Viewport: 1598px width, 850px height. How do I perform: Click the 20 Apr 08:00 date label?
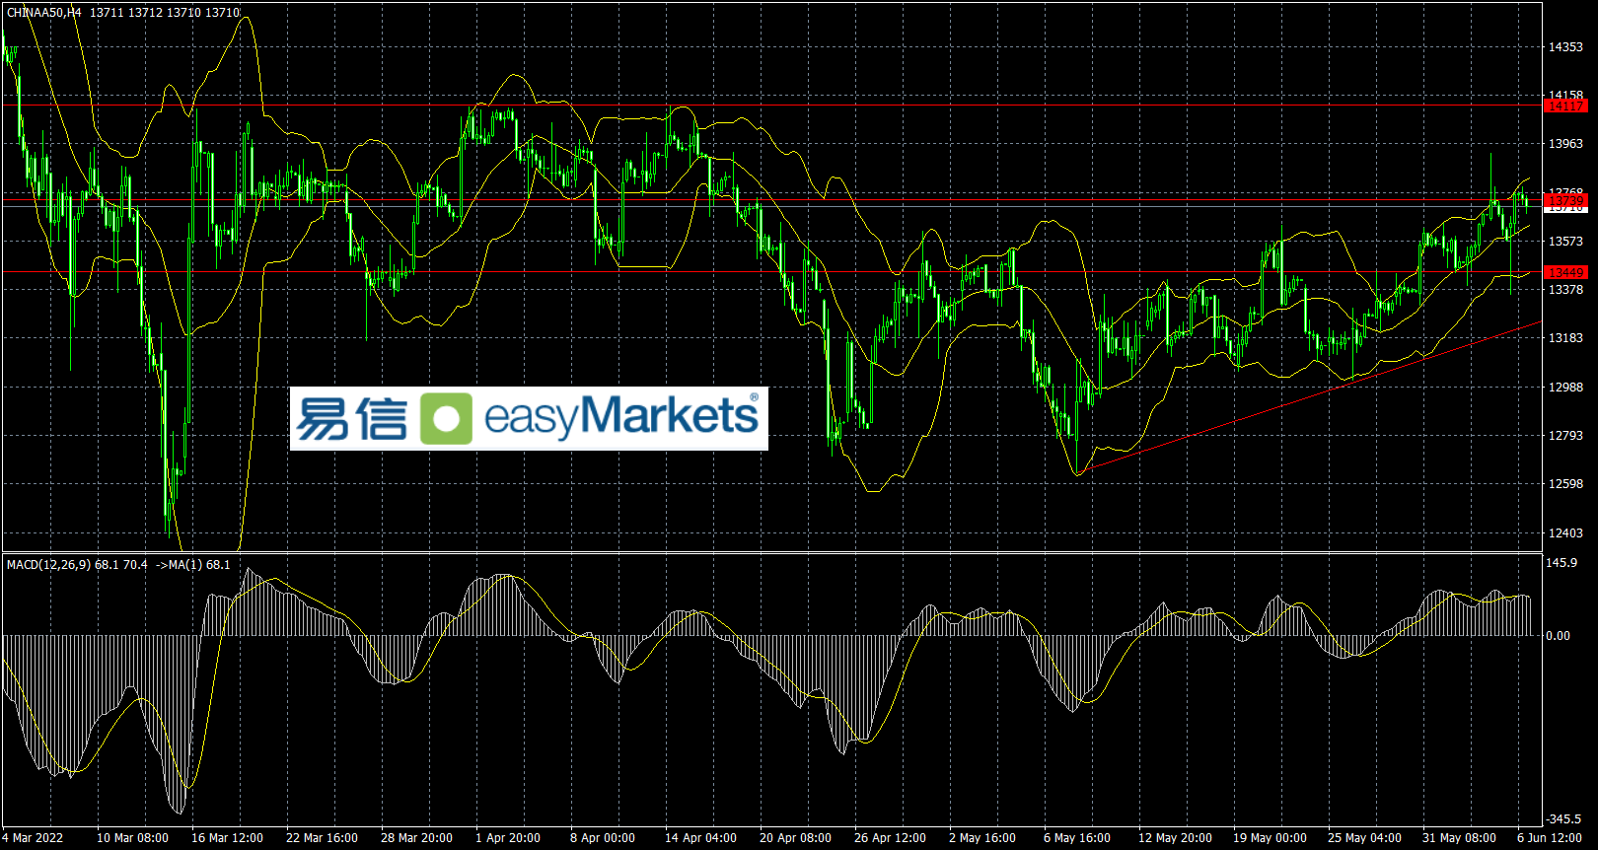point(795,838)
